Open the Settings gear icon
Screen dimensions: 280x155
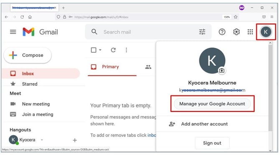(237, 32)
